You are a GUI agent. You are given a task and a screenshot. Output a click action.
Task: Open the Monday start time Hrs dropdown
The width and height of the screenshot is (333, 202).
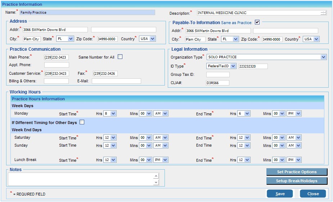pos(113,114)
